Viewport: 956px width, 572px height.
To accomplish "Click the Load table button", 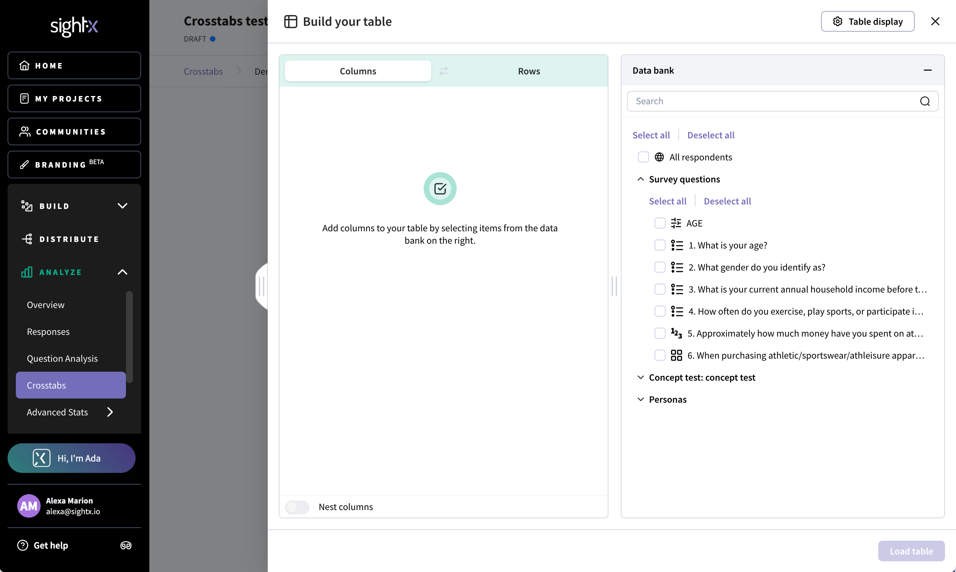I will point(911,551).
